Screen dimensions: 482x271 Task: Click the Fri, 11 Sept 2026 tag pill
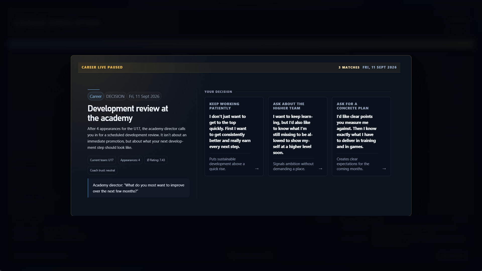pyautogui.click(x=144, y=96)
